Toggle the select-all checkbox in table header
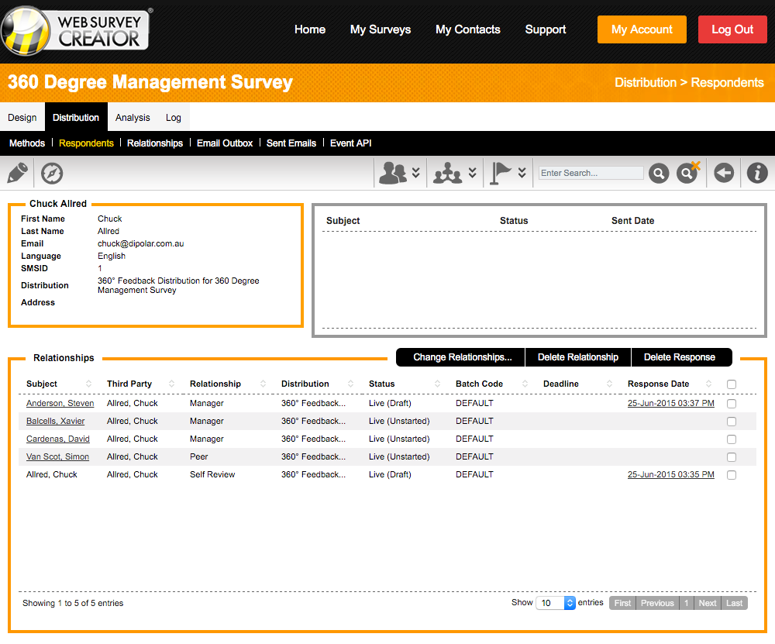Viewport: 775px width, 644px height. (x=732, y=384)
